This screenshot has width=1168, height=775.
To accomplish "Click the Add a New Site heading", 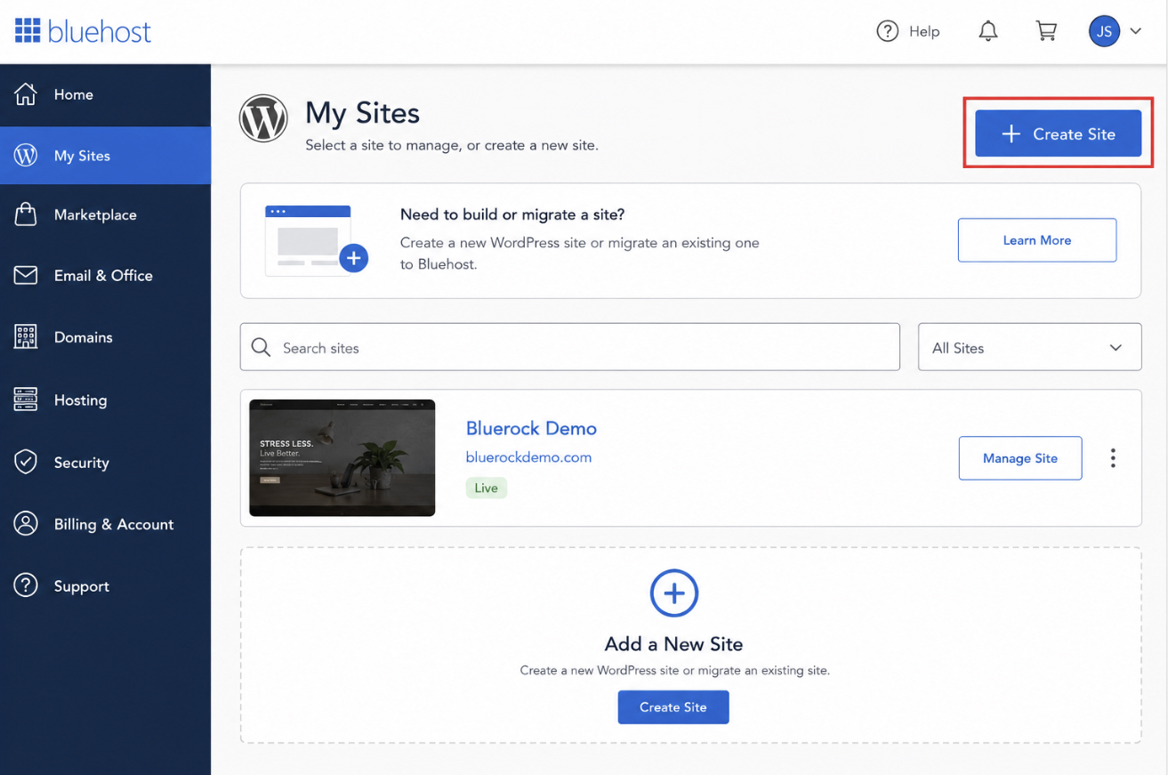I will (673, 644).
